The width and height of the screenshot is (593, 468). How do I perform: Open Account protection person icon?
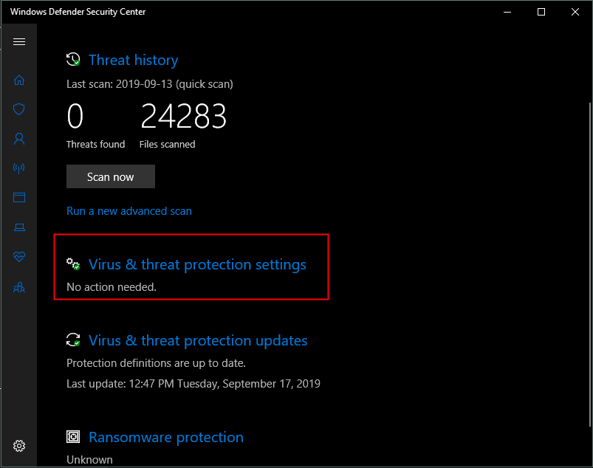(x=19, y=139)
